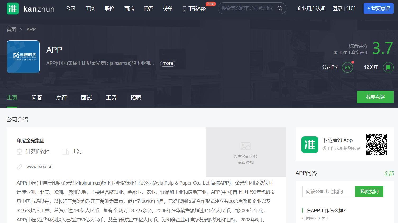Click the link icon beside www.tsou.cn
Viewport: 398px width, 223px height.
(20, 167)
